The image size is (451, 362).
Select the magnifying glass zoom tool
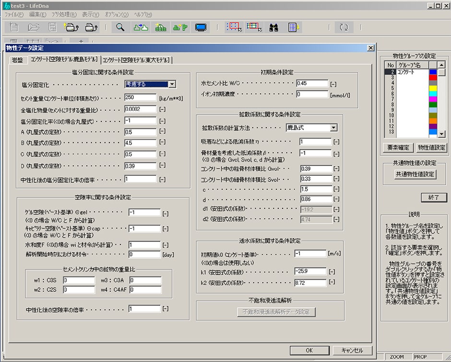tap(120, 27)
